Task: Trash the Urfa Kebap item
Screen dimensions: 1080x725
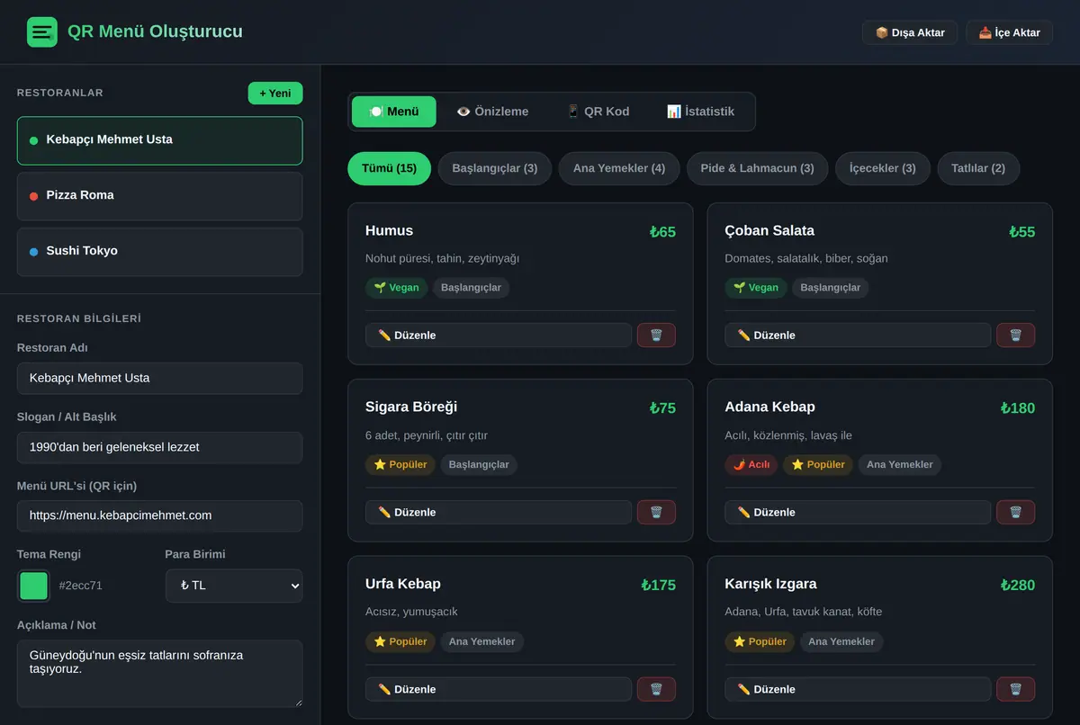Action: (x=656, y=690)
